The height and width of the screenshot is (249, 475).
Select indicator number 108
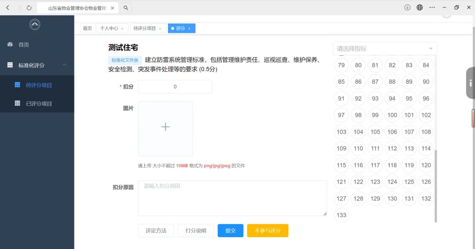coord(426,132)
